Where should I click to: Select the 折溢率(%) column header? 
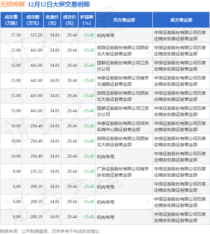(87, 20)
